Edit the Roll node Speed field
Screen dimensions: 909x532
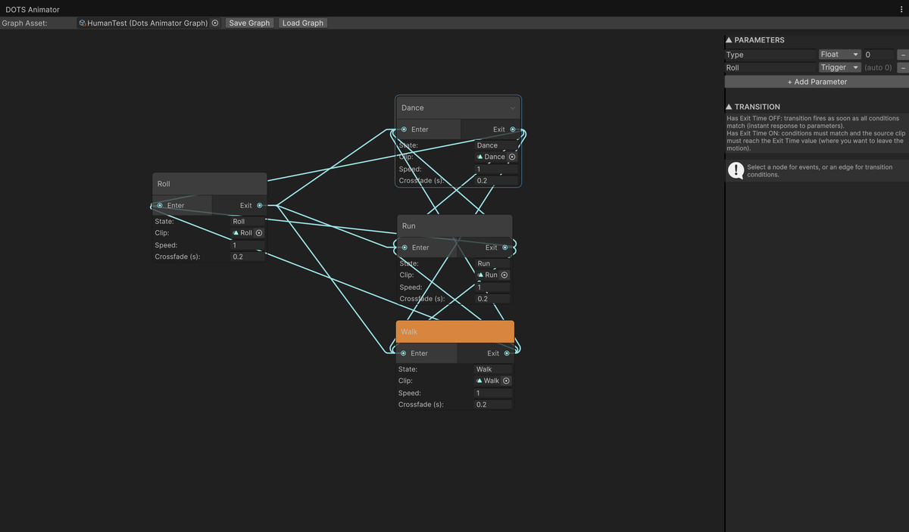coord(248,245)
